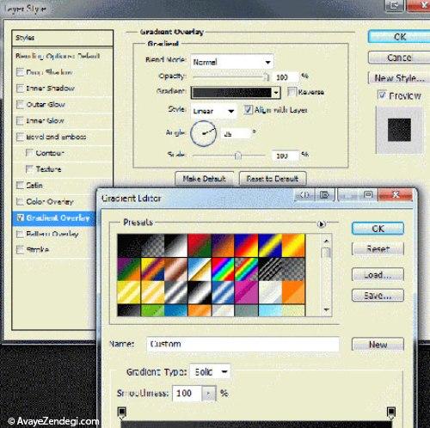
Task: Expand the gradient Style Linear dropdown
Action: (213, 111)
